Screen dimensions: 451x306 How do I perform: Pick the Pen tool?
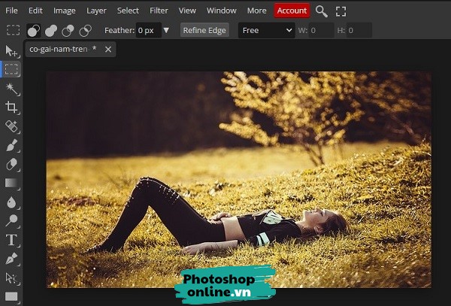[x=11, y=259]
